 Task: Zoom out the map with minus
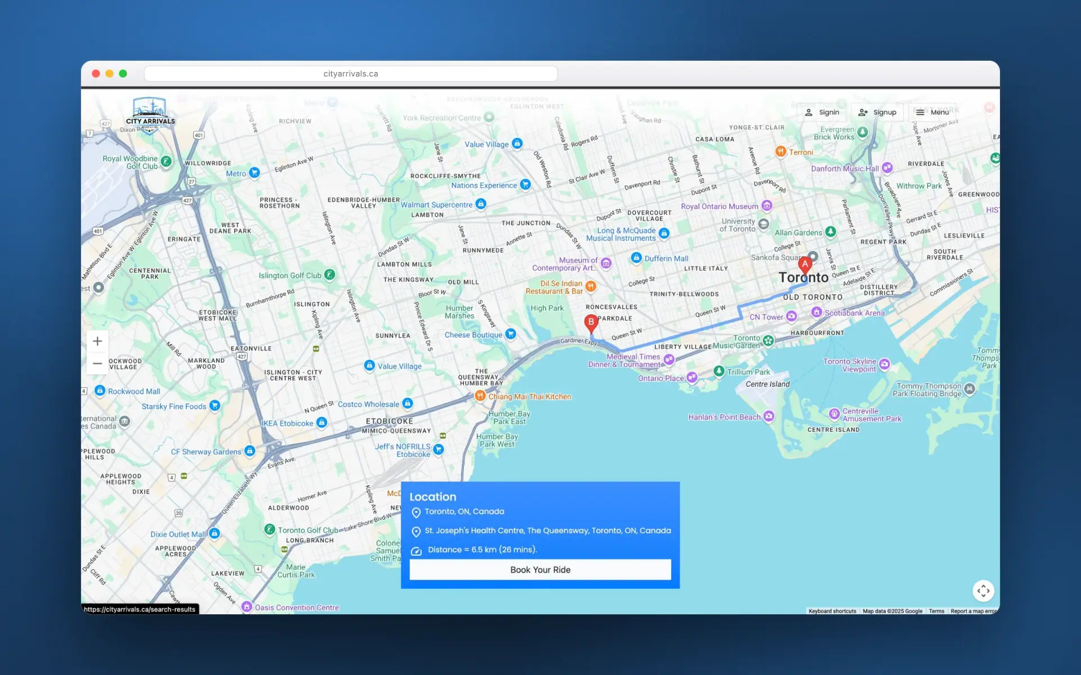point(97,363)
